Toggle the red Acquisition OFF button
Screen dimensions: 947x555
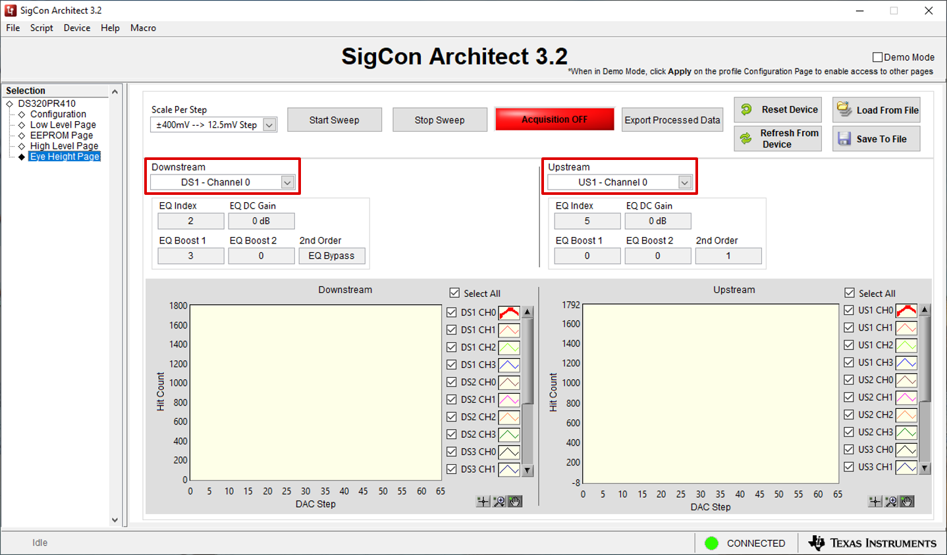[555, 119]
